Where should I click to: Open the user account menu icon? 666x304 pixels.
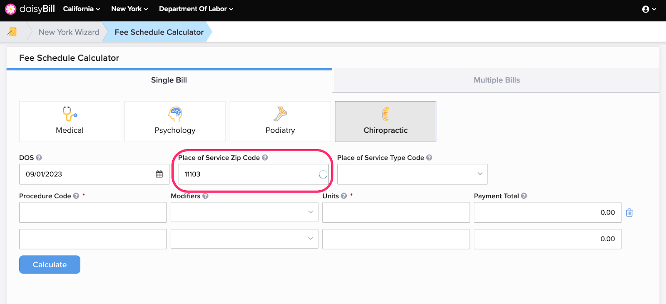pos(649,9)
